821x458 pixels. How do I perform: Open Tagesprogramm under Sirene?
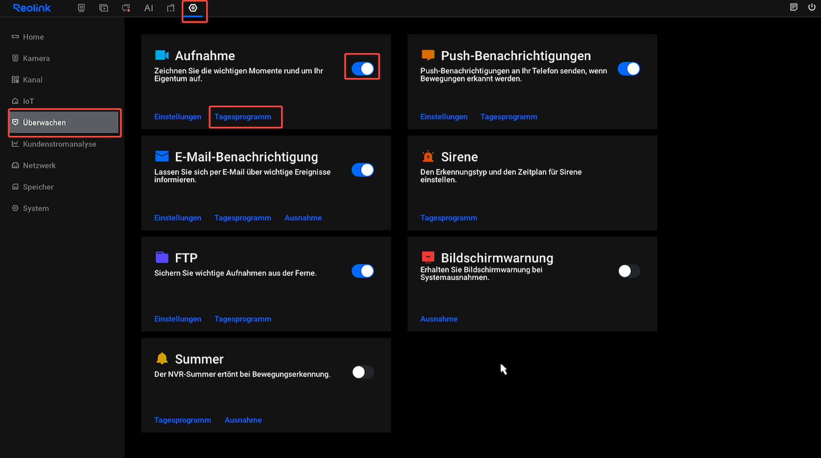coord(449,218)
